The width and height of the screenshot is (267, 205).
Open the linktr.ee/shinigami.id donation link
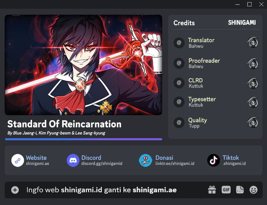(x=175, y=164)
